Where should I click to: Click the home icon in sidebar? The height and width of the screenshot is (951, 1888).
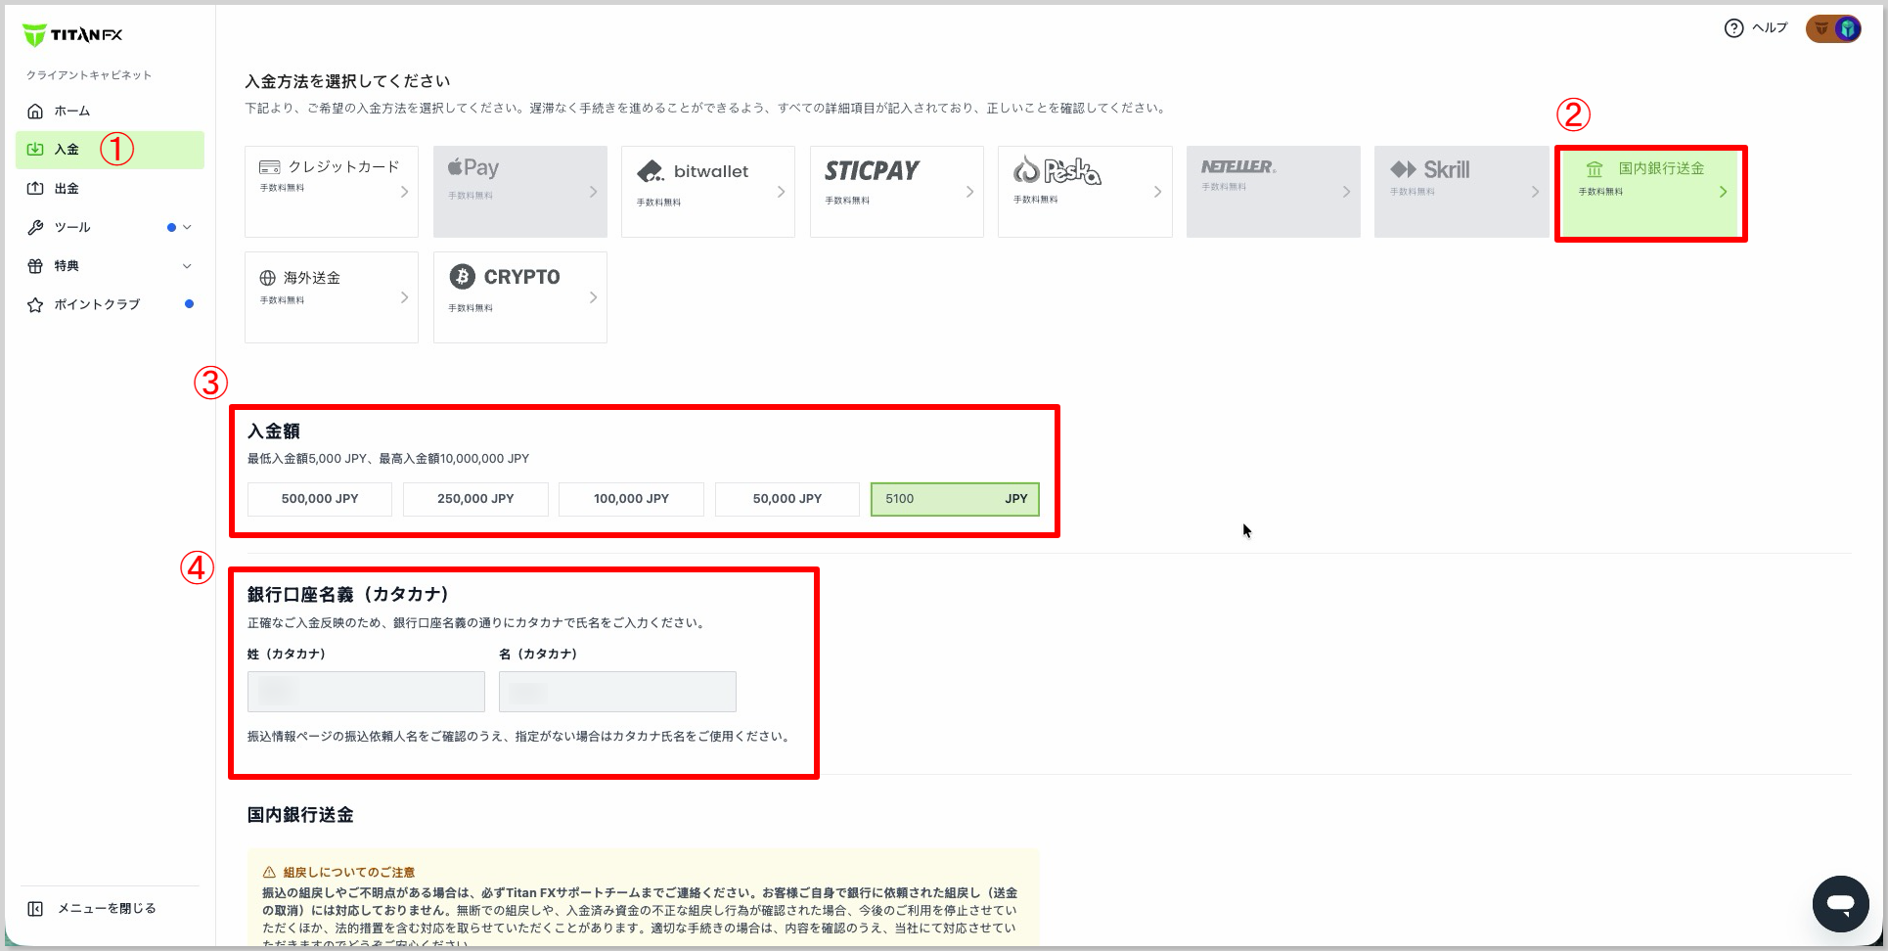click(35, 111)
